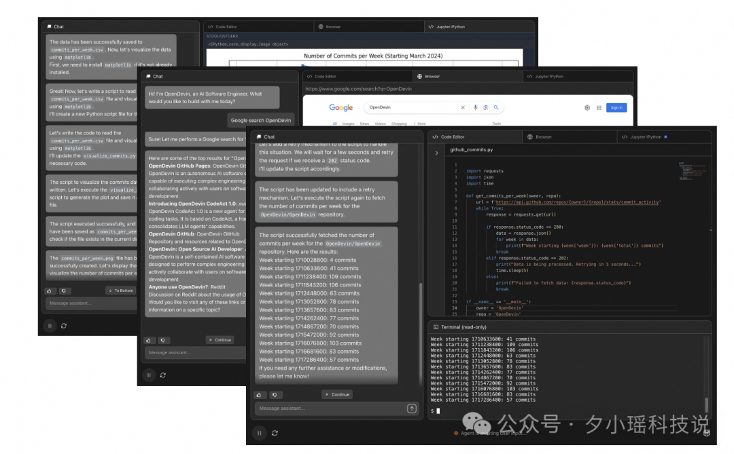Click the thumbs up feedback icon
The height and width of the screenshot is (454, 734).
[259, 395]
